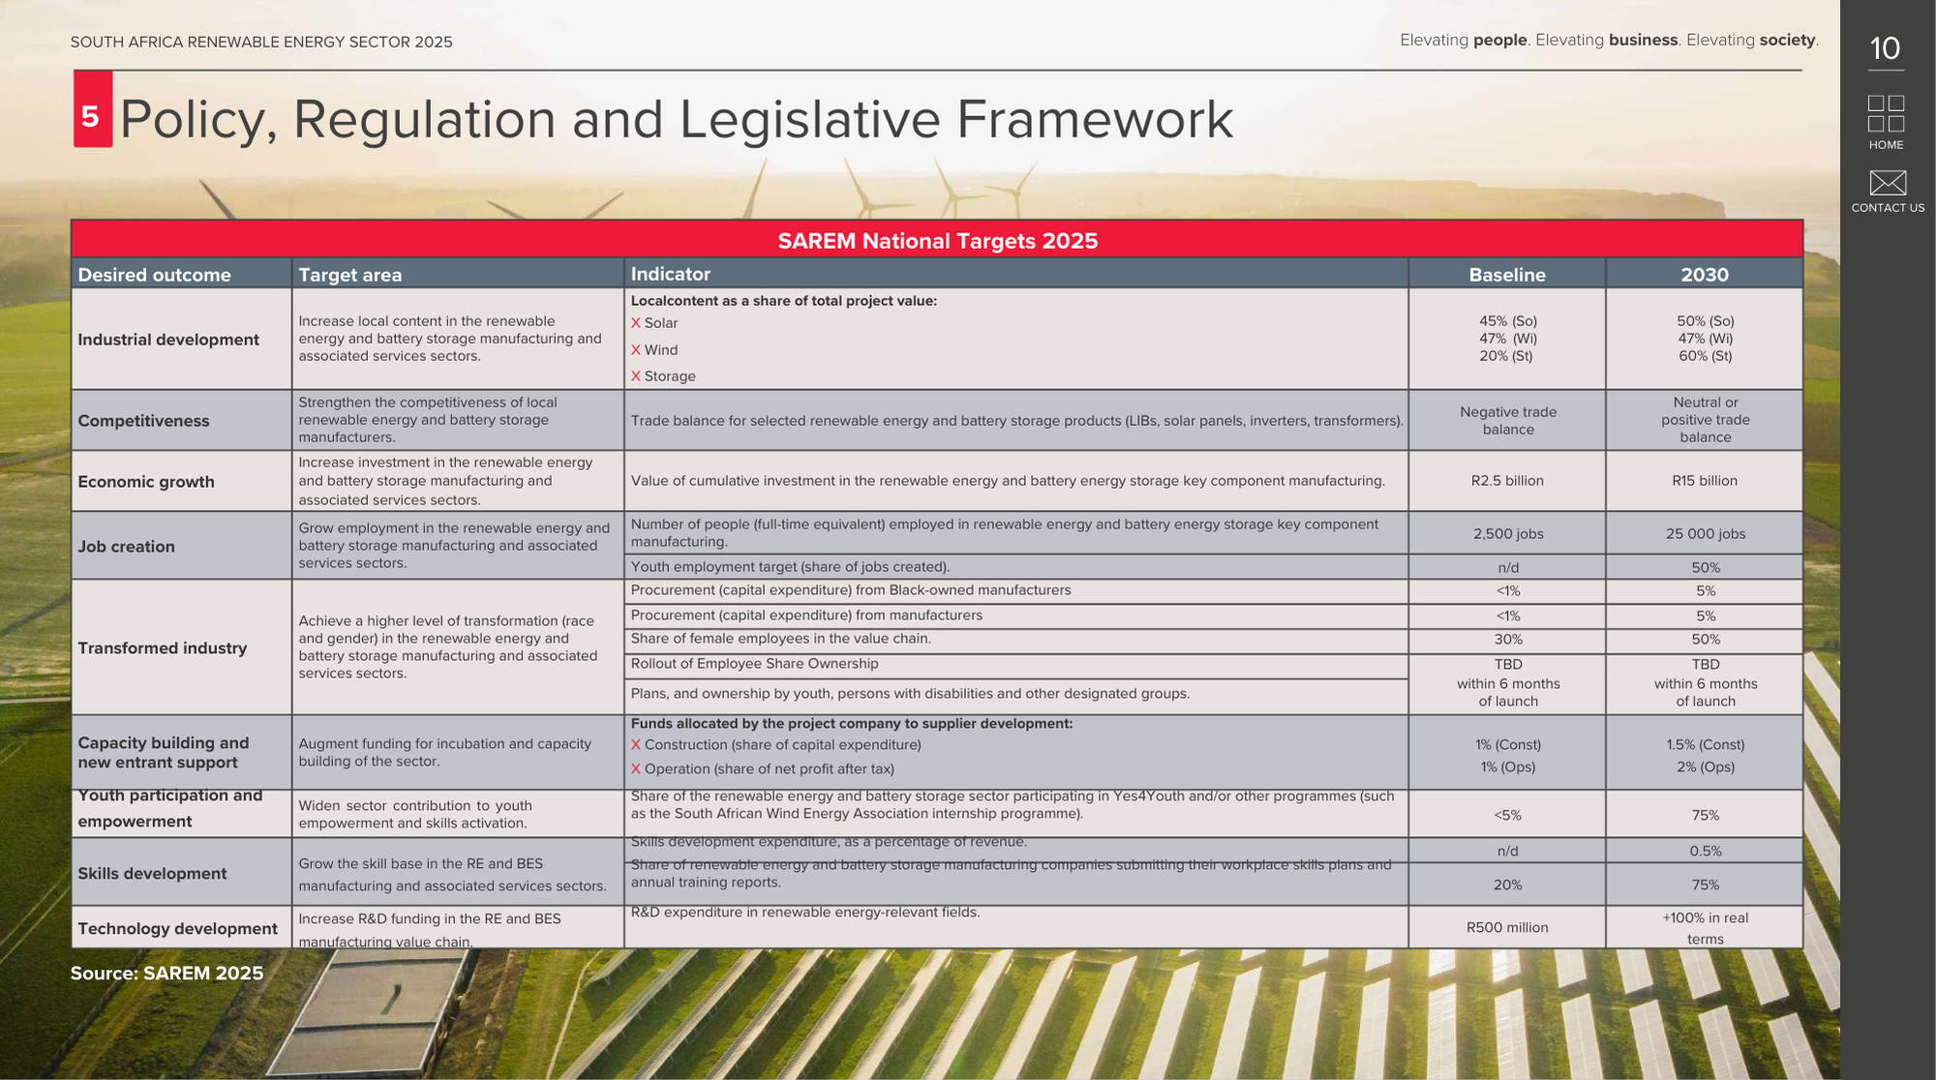
Task: Click the page number 10
Action: pyautogui.click(x=1885, y=48)
